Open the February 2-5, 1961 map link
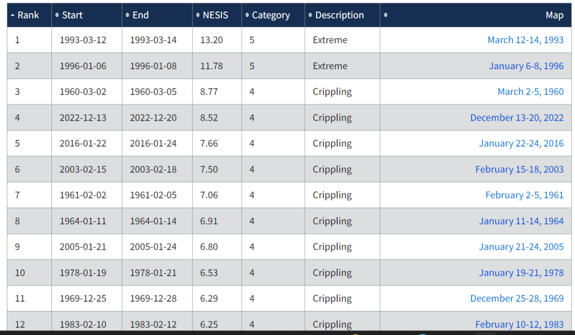This screenshot has width=575, height=335. [524, 195]
